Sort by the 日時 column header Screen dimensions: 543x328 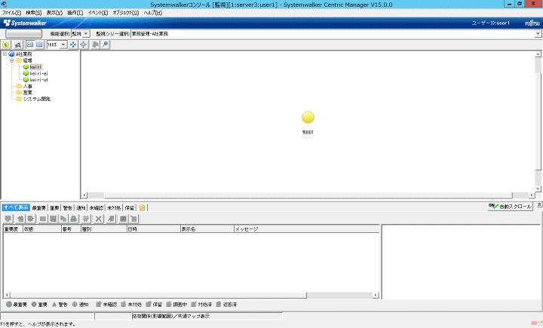click(153, 229)
